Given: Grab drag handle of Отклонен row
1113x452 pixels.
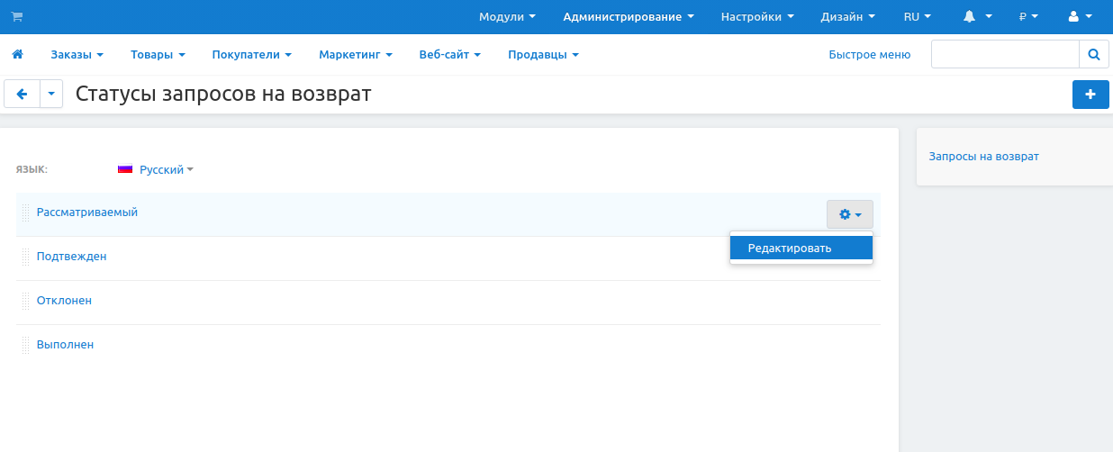Looking at the screenshot, I should [x=25, y=301].
